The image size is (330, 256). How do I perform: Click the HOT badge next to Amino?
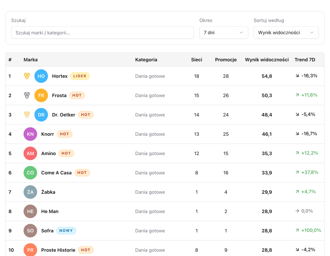pyautogui.click(x=66, y=153)
